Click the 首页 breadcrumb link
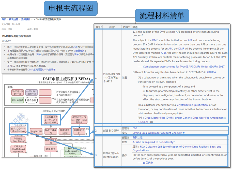 (4, 19)
